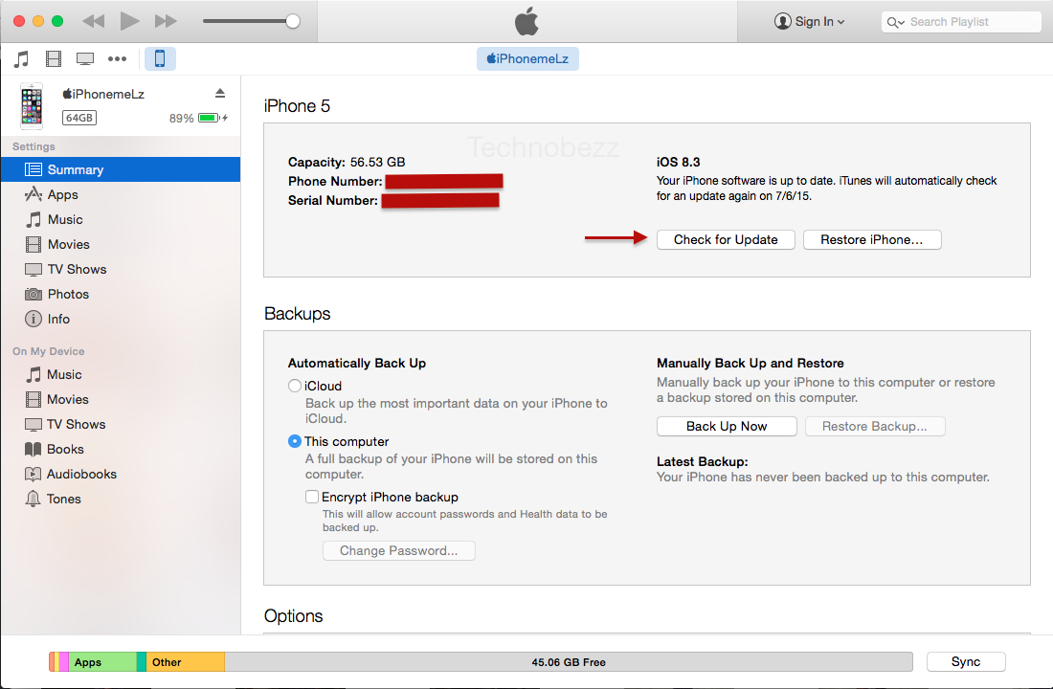Click the Apps segment of storage bar
Screen dimensions: 1053x689
coord(102,662)
